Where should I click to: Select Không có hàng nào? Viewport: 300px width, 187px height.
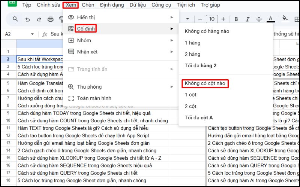pyautogui.click(x=226, y=31)
